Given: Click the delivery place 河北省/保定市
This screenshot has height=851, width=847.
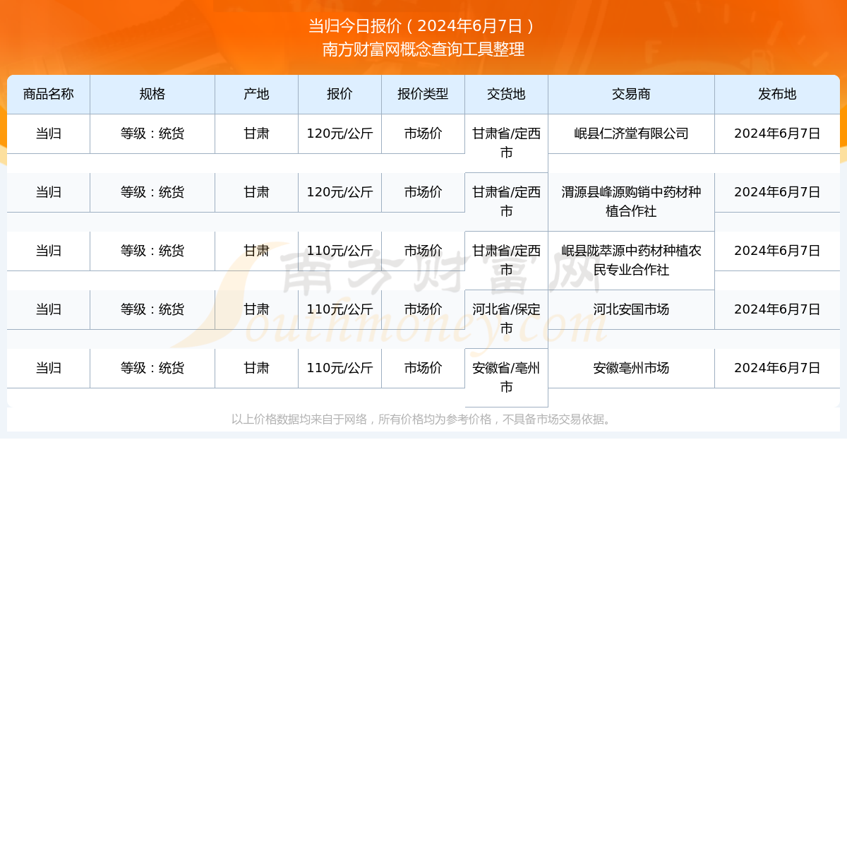Looking at the screenshot, I should (x=506, y=319).
